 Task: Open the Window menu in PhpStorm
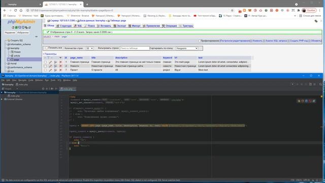point(67,80)
